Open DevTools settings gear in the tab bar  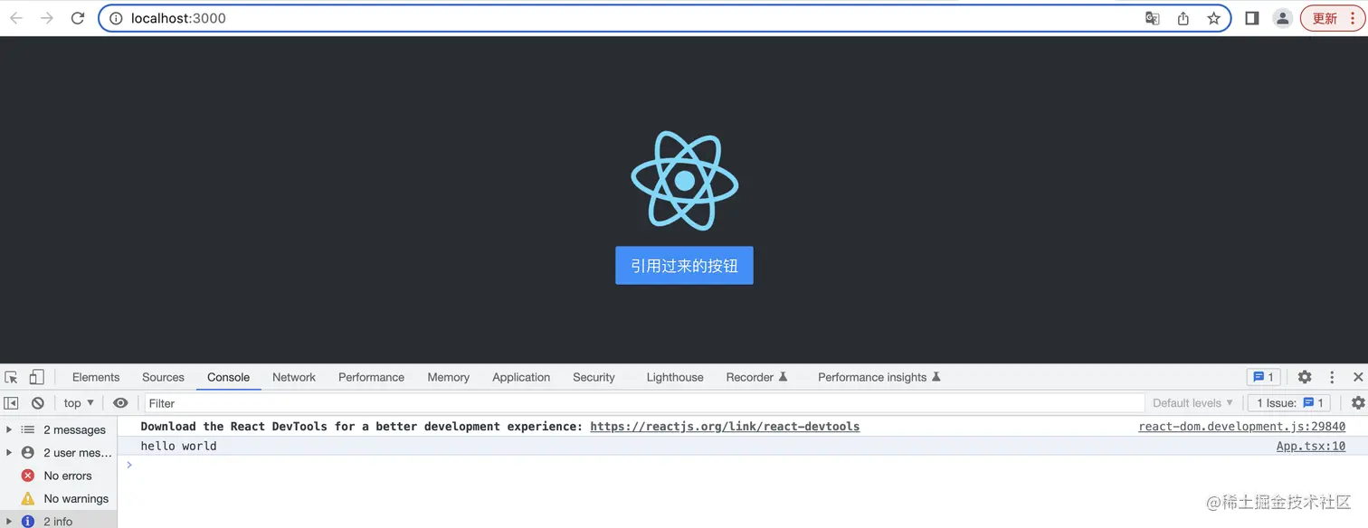(x=1305, y=377)
